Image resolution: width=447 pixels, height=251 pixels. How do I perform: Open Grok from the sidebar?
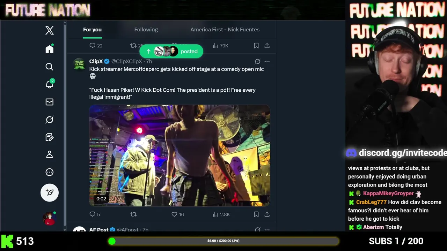50,120
